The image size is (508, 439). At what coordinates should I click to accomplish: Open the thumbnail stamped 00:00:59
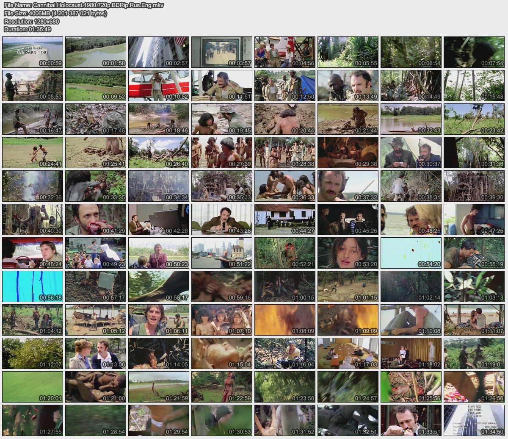[x=33, y=52]
